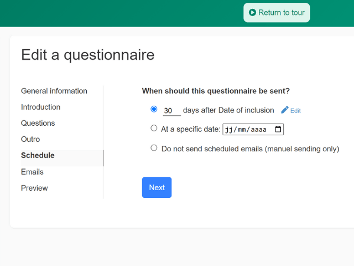Screen dimensions: 354x266
Task: Go to the Introduction section
Action: pyautogui.click(x=40, y=107)
